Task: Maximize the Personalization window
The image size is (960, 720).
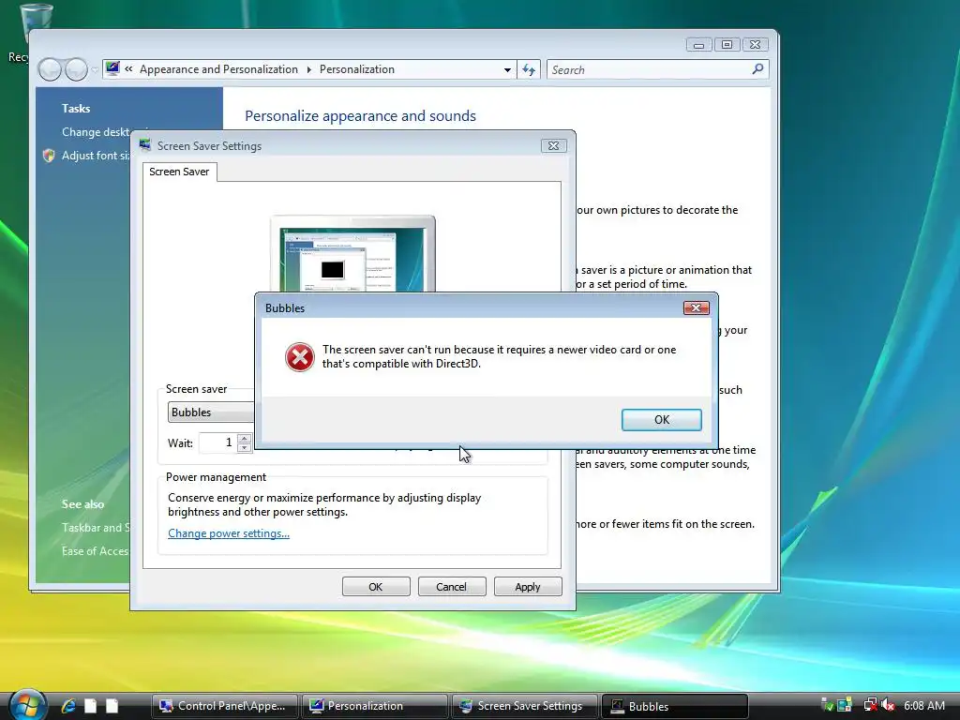Action: click(727, 45)
